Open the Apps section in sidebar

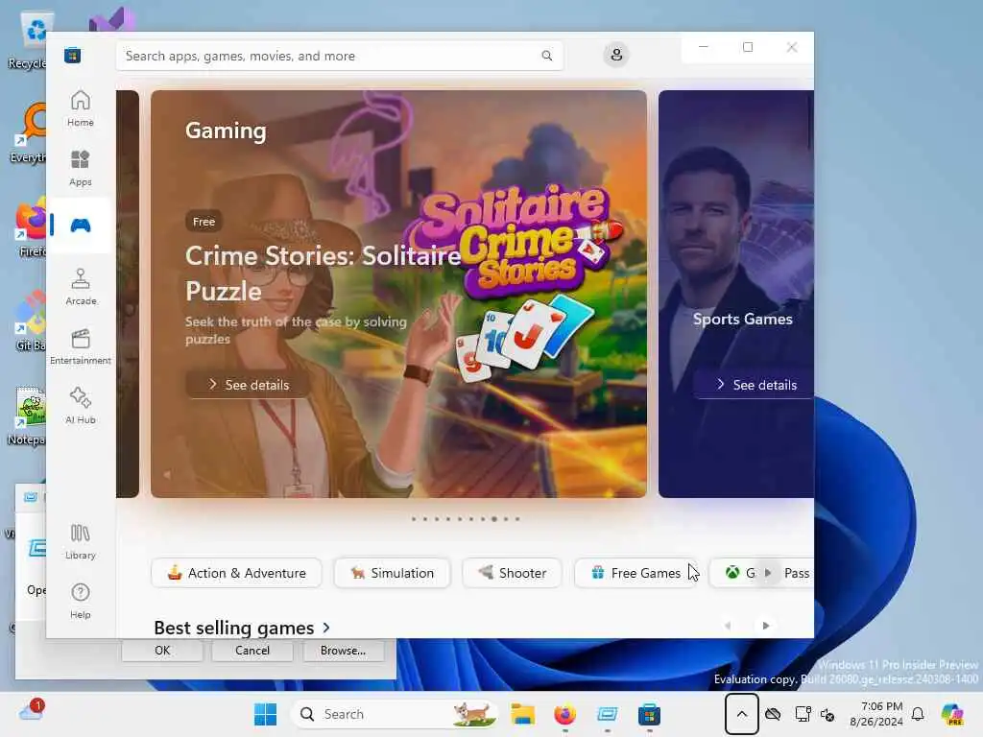[81, 168]
